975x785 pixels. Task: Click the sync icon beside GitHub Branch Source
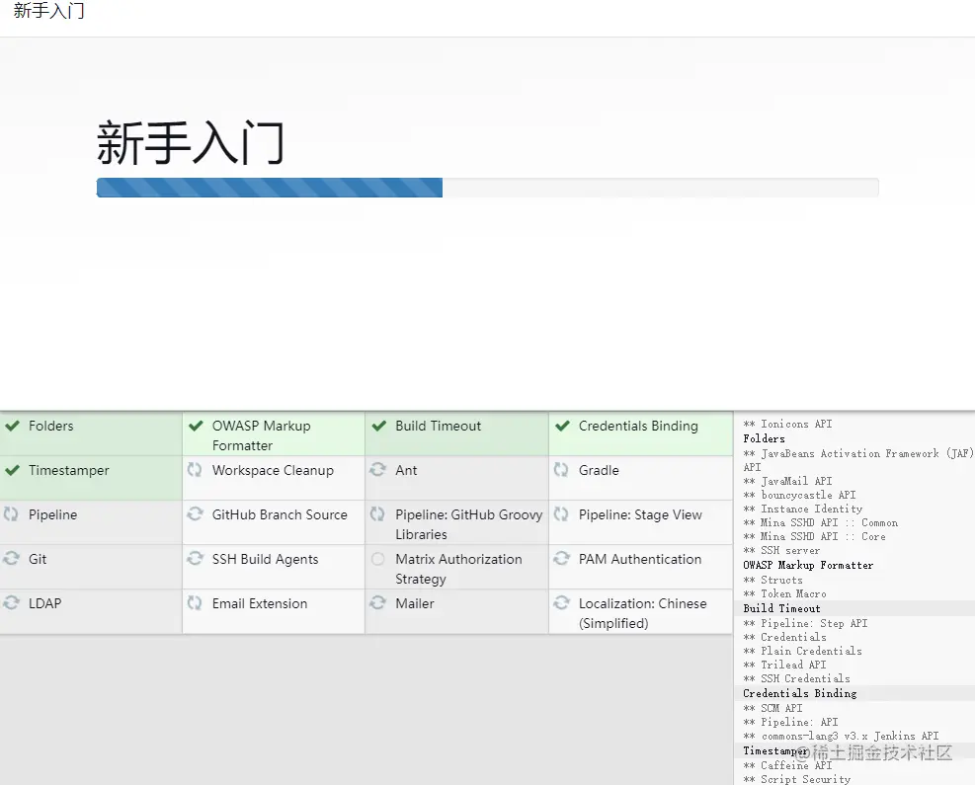click(196, 514)
